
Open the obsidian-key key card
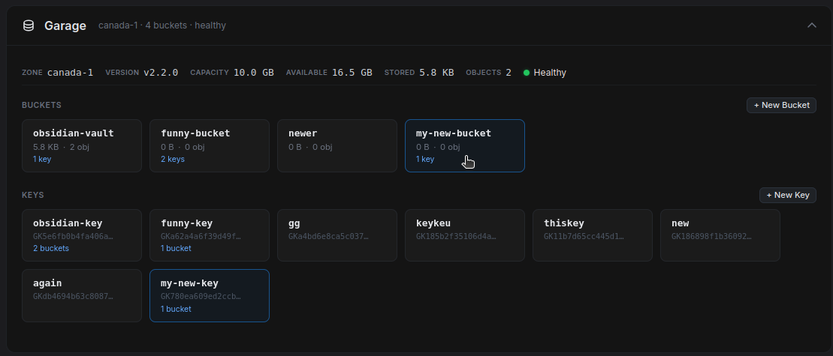point(82,235)
